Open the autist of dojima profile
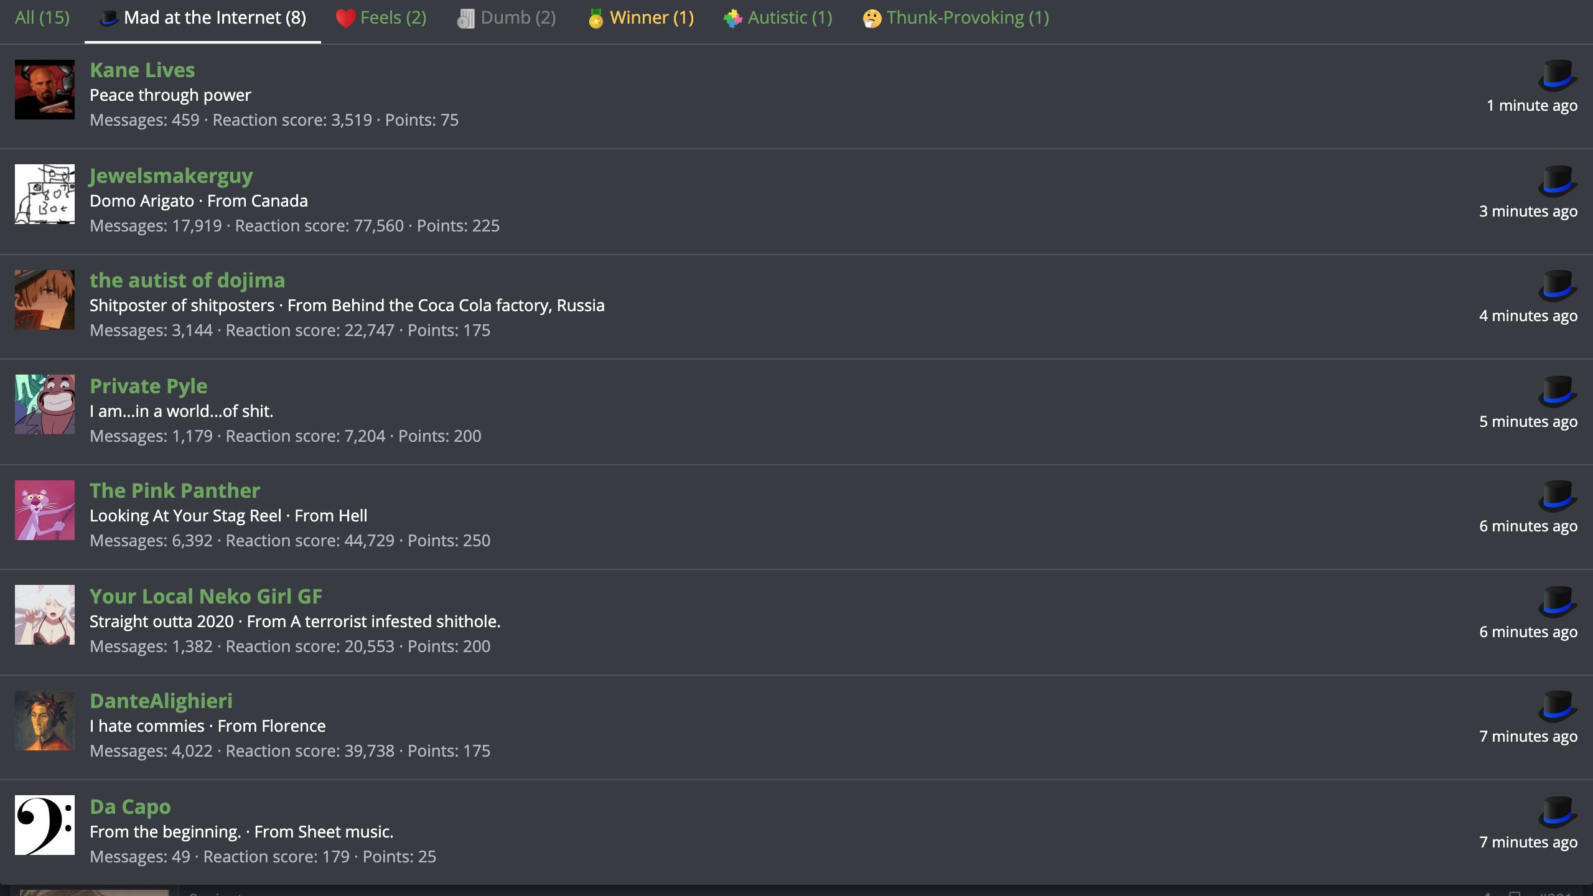1593x896 pixels. [x=187, y=280]
